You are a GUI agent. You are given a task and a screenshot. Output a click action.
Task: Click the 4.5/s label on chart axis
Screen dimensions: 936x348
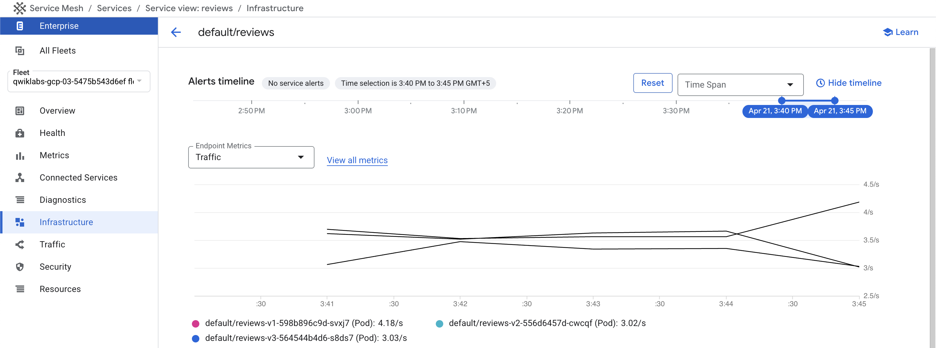[871, 184]
